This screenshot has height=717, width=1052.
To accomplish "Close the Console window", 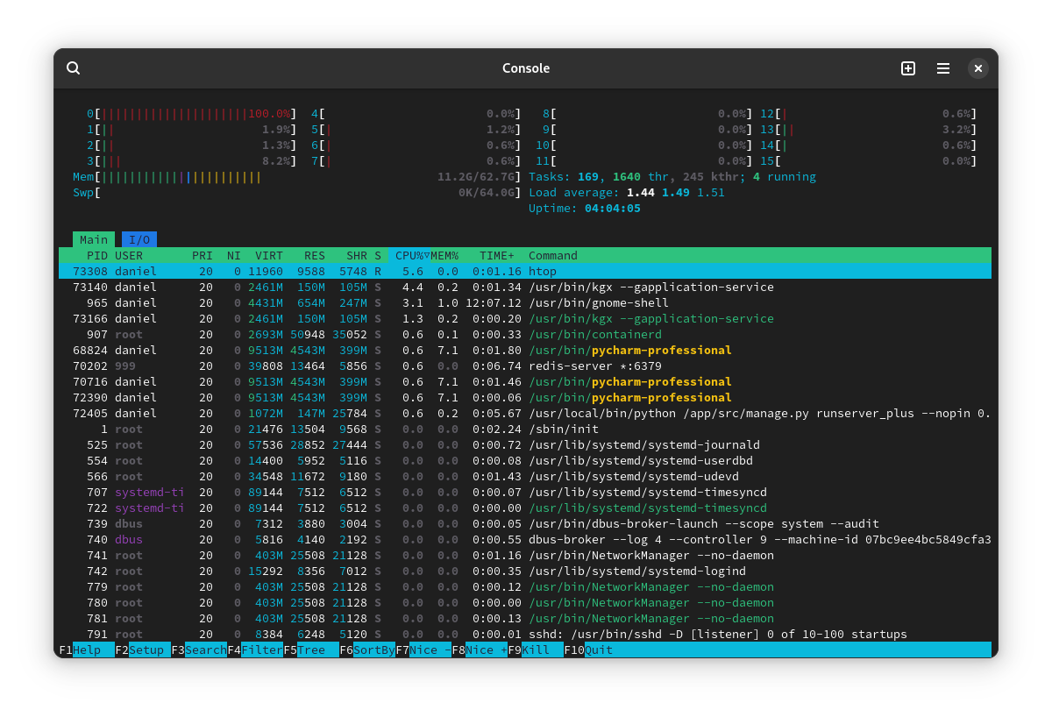I will click(x=978, y=68).
